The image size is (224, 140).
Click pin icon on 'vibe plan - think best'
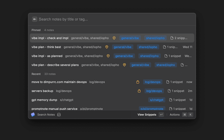pyautogui.click(x=107, y=47)
